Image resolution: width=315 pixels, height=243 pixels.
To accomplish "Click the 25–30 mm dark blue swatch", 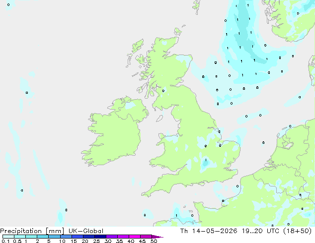I will (100, 237).
